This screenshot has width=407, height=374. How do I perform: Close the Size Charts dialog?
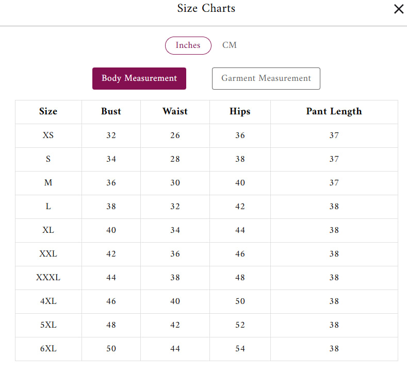tap(398, 9)
